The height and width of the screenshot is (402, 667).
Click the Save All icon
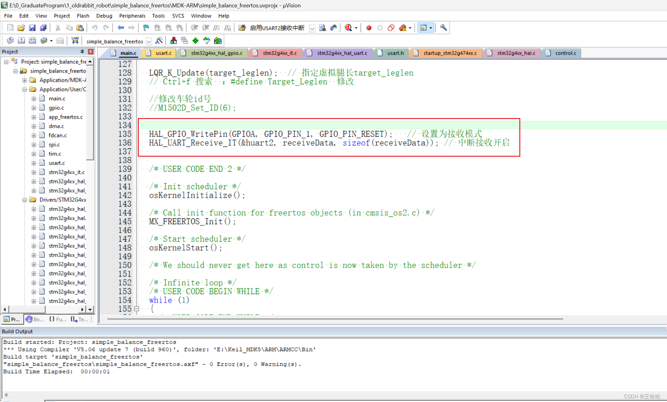click(43, 28)
